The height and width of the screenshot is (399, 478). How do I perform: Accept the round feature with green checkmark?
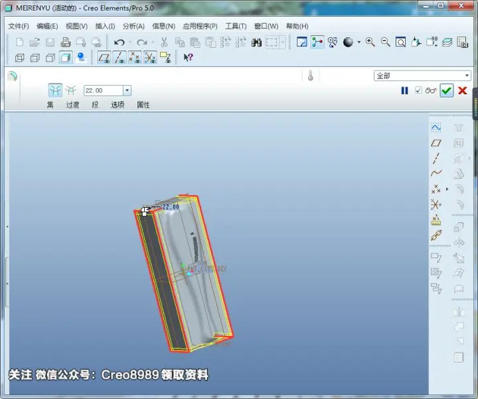tap(446, 90)
